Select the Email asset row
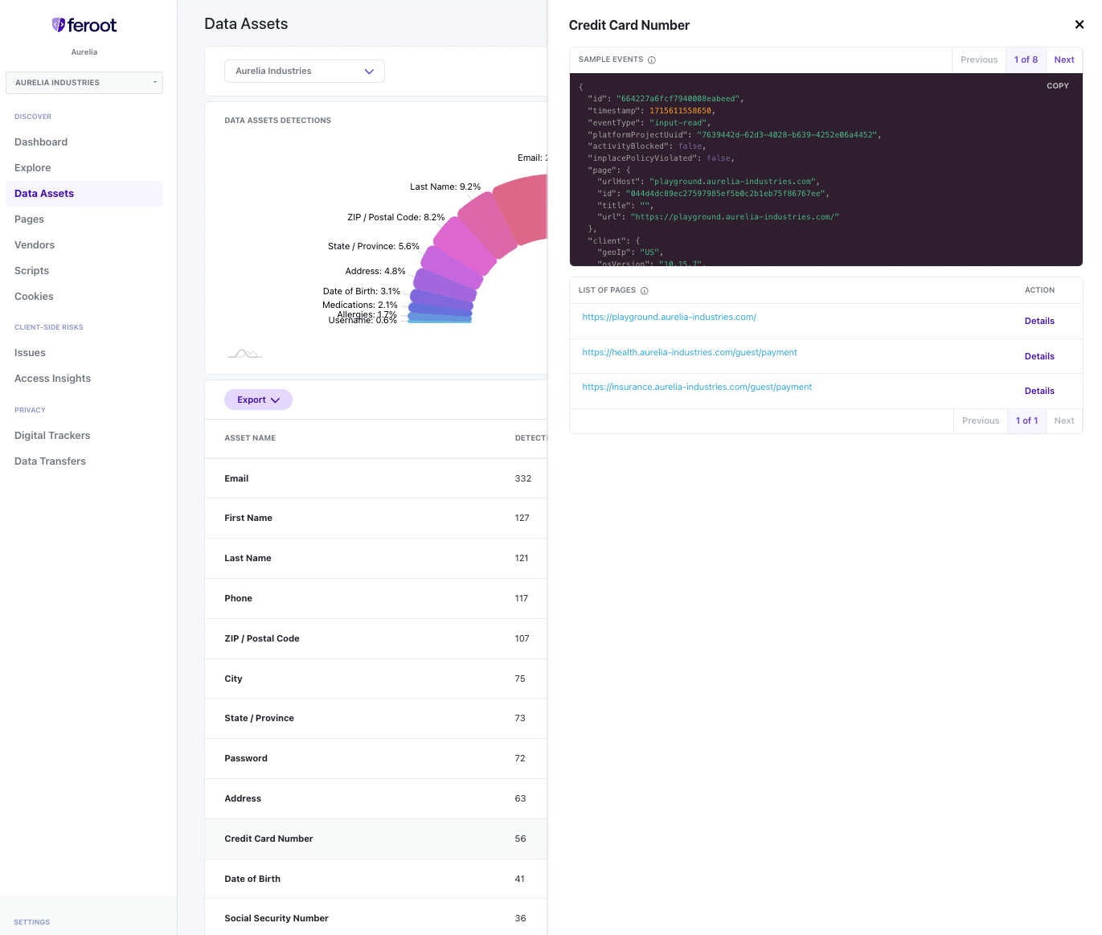 pyautogui.click(x=376, y=478)
